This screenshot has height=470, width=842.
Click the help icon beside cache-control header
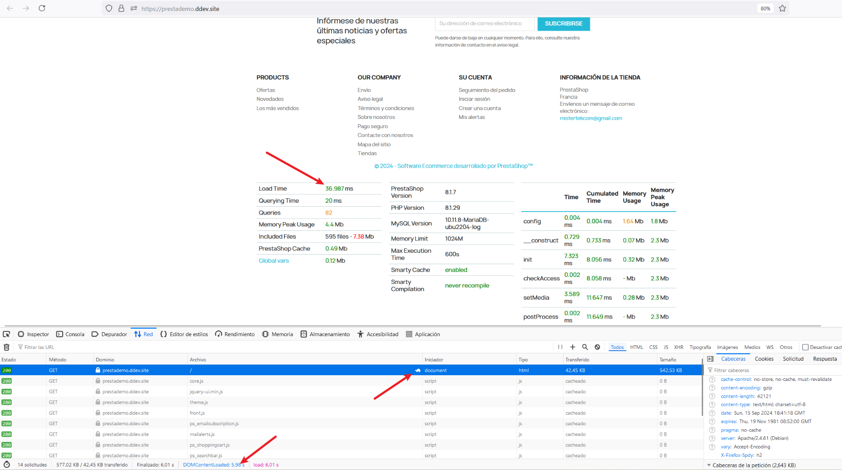tap(712, 380)
